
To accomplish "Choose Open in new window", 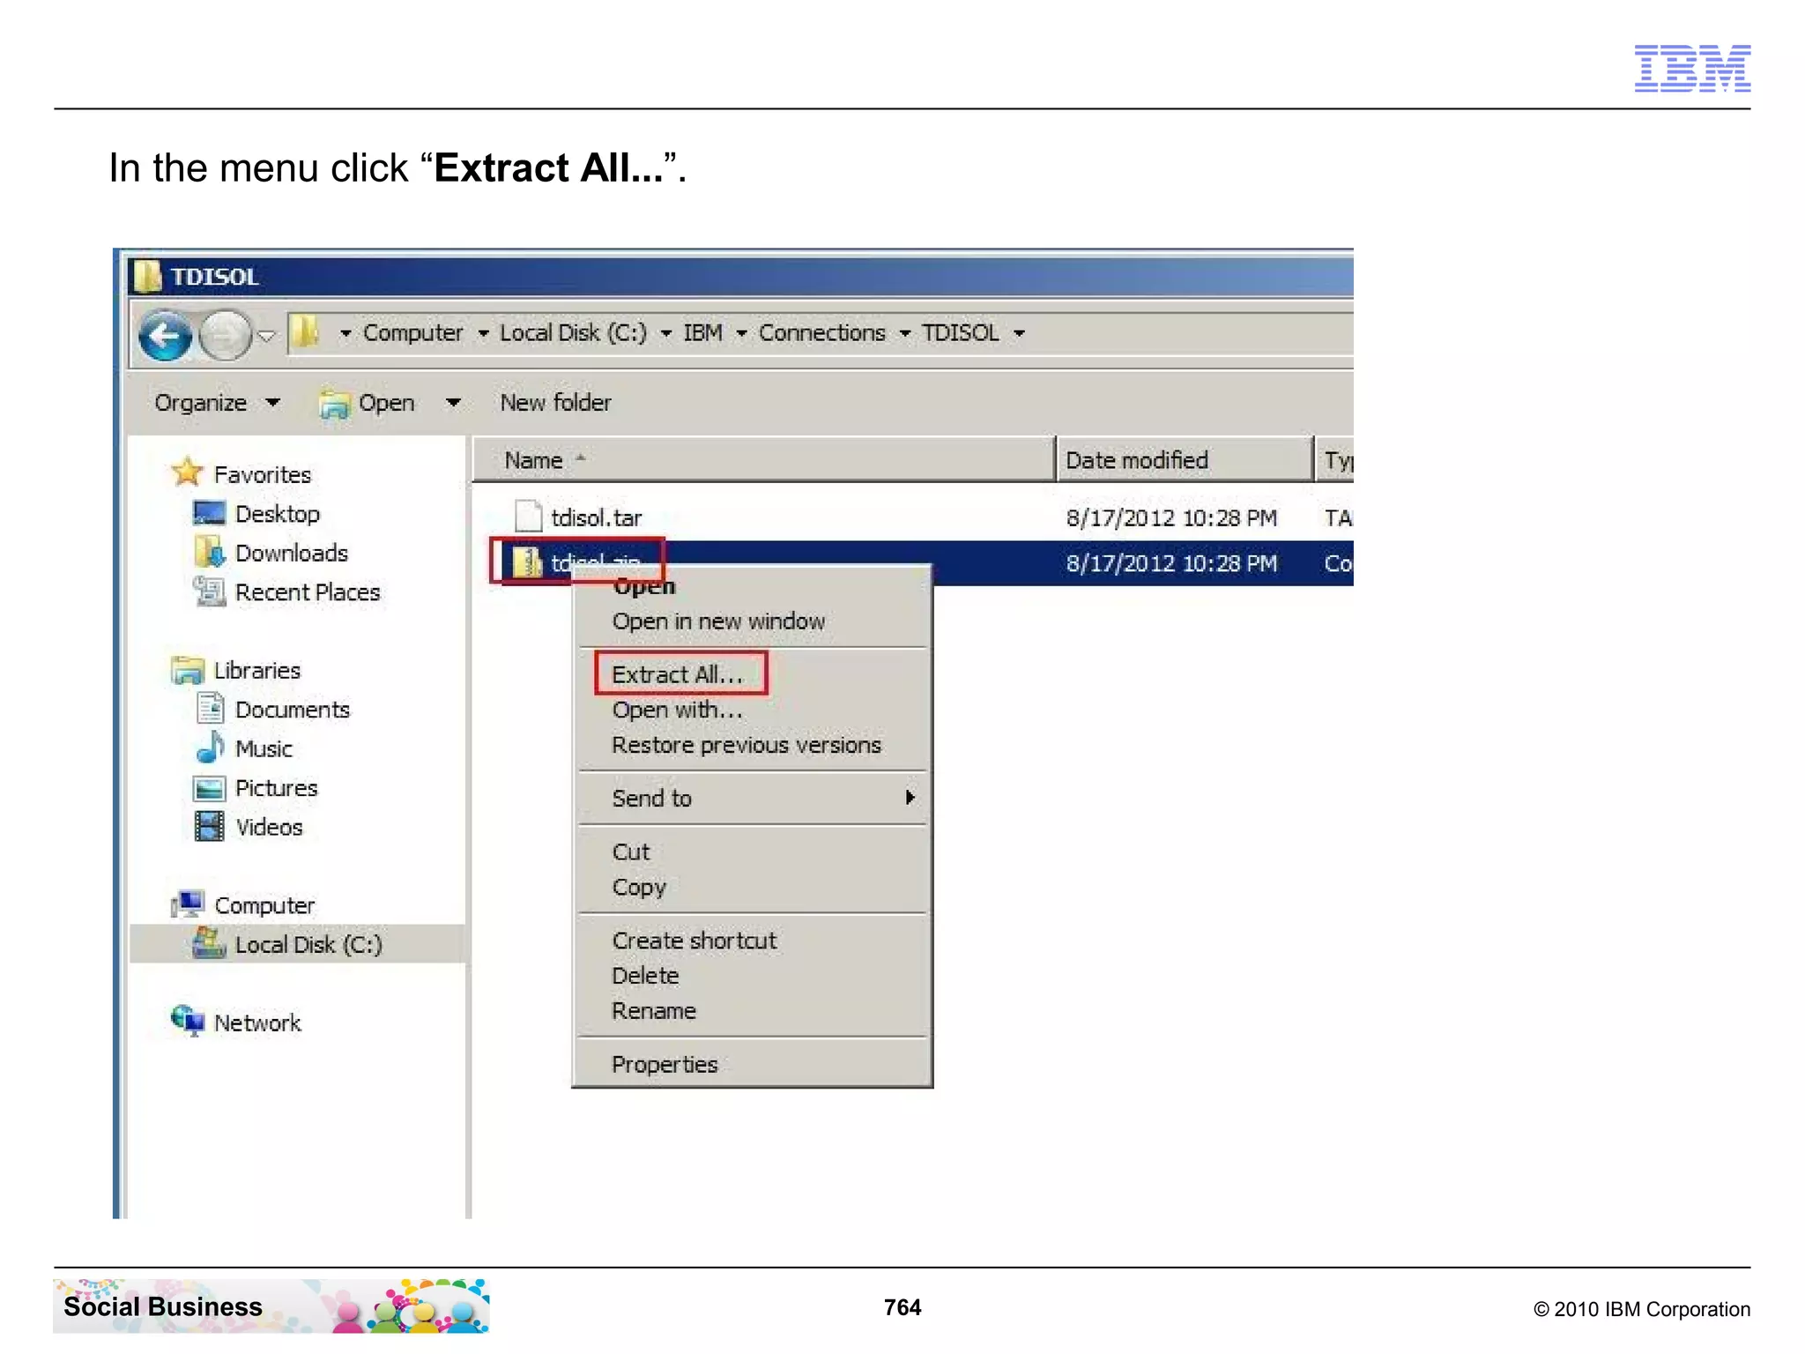I will click(x=718, y=621).
